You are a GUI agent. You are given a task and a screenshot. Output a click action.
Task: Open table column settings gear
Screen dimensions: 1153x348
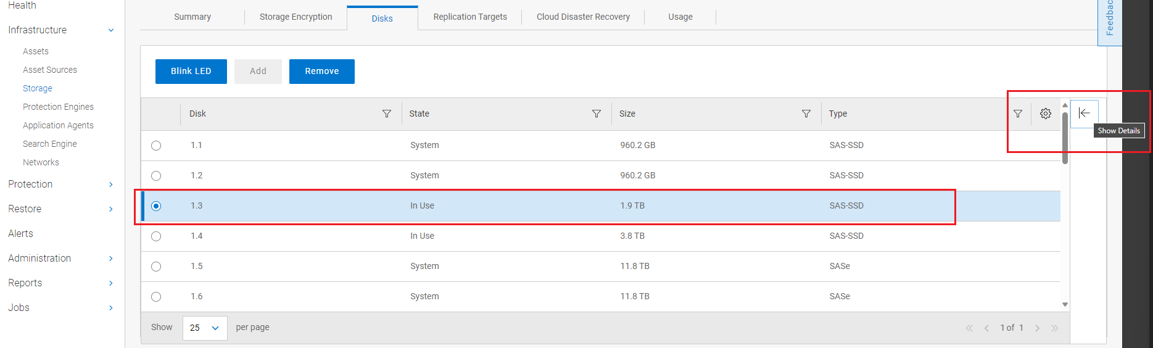coord(1046,114)
